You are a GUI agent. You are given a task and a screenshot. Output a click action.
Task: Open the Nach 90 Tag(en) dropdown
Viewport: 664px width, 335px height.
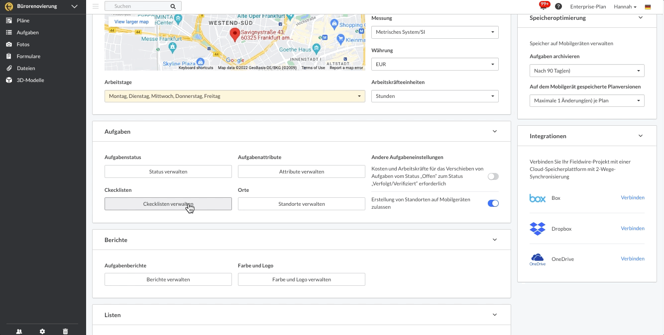pyautogui.click(x=587, y=71)
